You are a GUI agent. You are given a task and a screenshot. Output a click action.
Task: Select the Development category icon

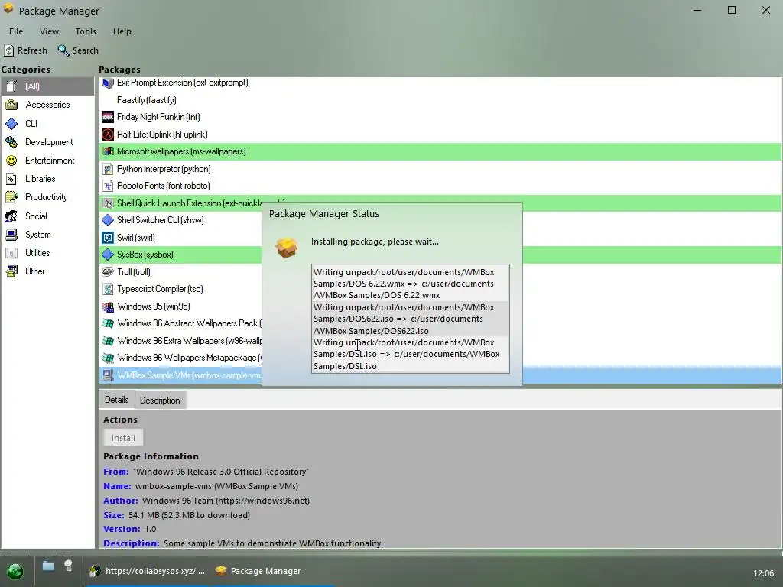tap(11, 141)
